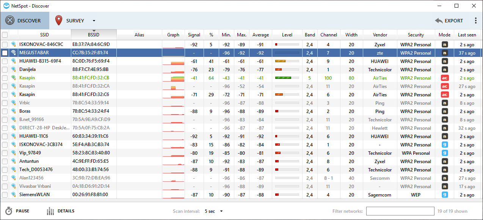Sort networks by Vendor column header
Image resolution: width=483 pixels, height=220 pixels.
click(x=380, y=35)
